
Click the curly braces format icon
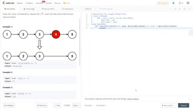coord(175,9)
